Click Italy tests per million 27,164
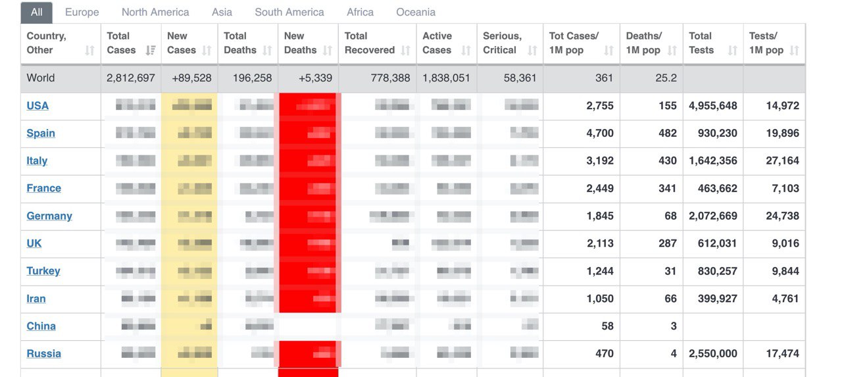The height and width of the screenshot is (377, 842). 783,161
